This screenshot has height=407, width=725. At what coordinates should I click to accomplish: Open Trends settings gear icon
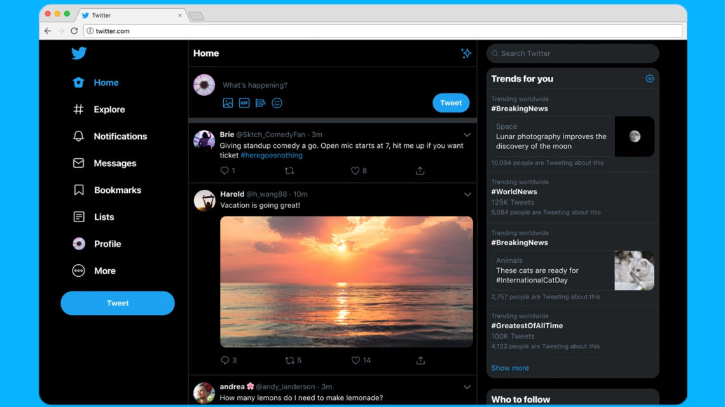[649, 79]
